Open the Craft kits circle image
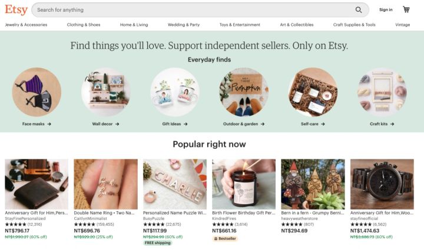The width and height of the screenshot is (424, 250). point(382,92)
